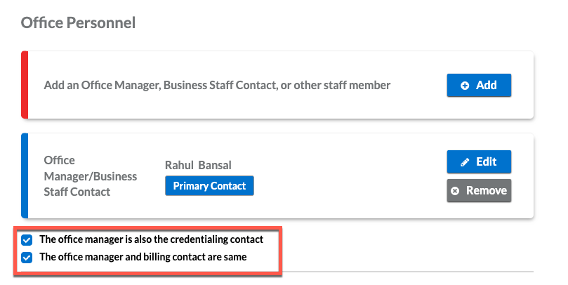Remove the Office Manager contact
The width and height of the screenshot is (568, 285).
coord(479,191)
